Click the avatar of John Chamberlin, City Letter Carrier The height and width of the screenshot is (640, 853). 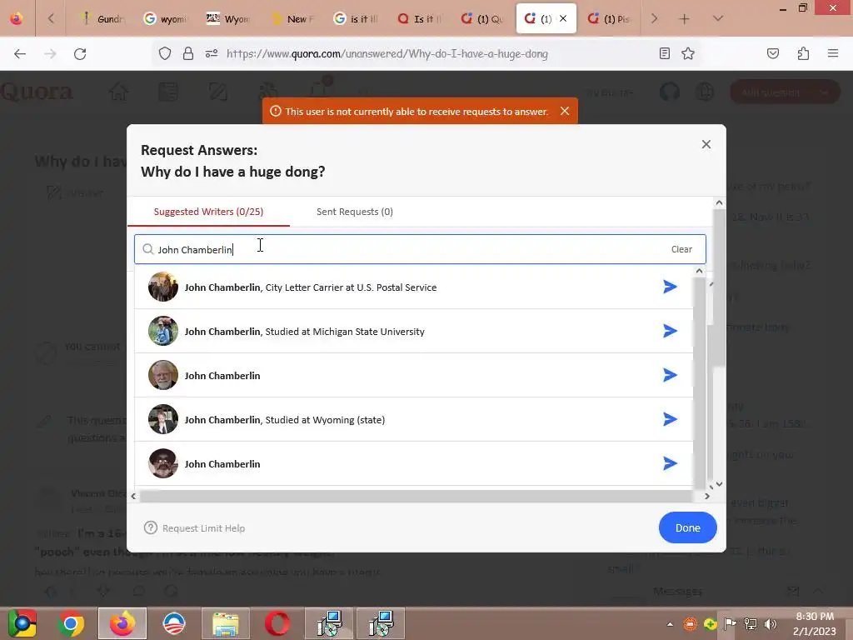(163, 287)
